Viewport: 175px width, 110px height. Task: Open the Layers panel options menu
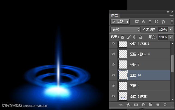coord(171,16)
